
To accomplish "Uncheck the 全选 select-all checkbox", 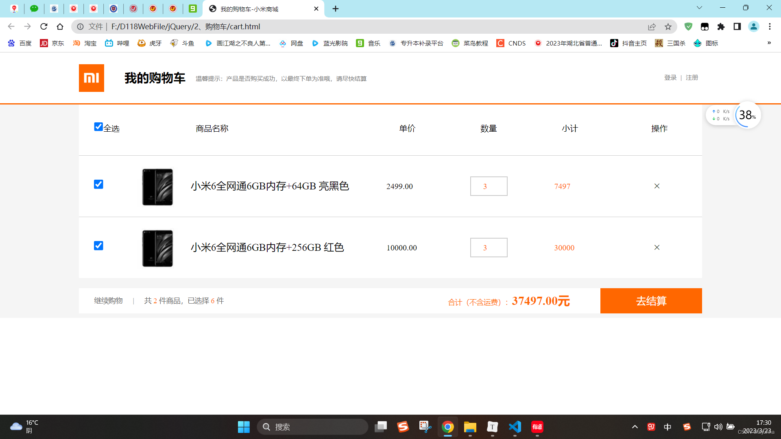I will [98, 127].
